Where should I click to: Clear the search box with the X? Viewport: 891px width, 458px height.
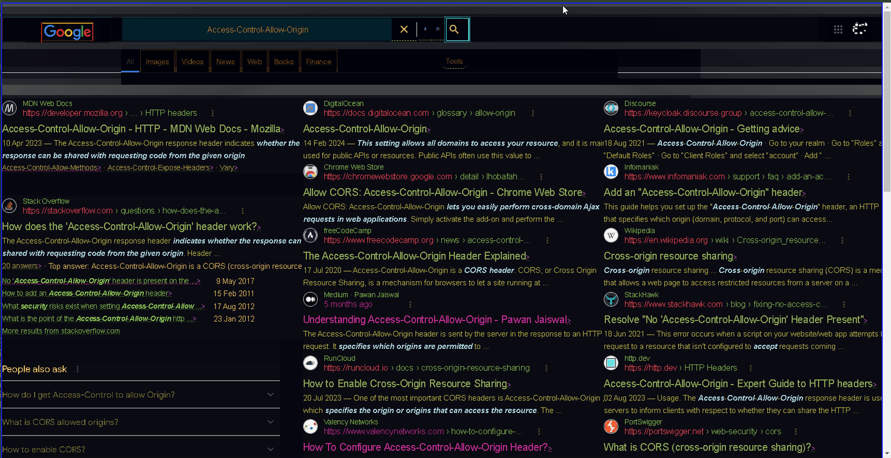[404, 30]
